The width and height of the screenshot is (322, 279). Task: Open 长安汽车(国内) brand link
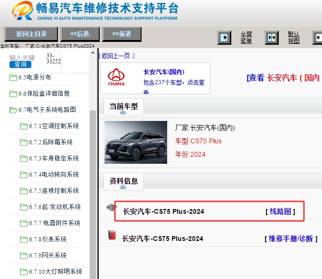tap(164, 72)
